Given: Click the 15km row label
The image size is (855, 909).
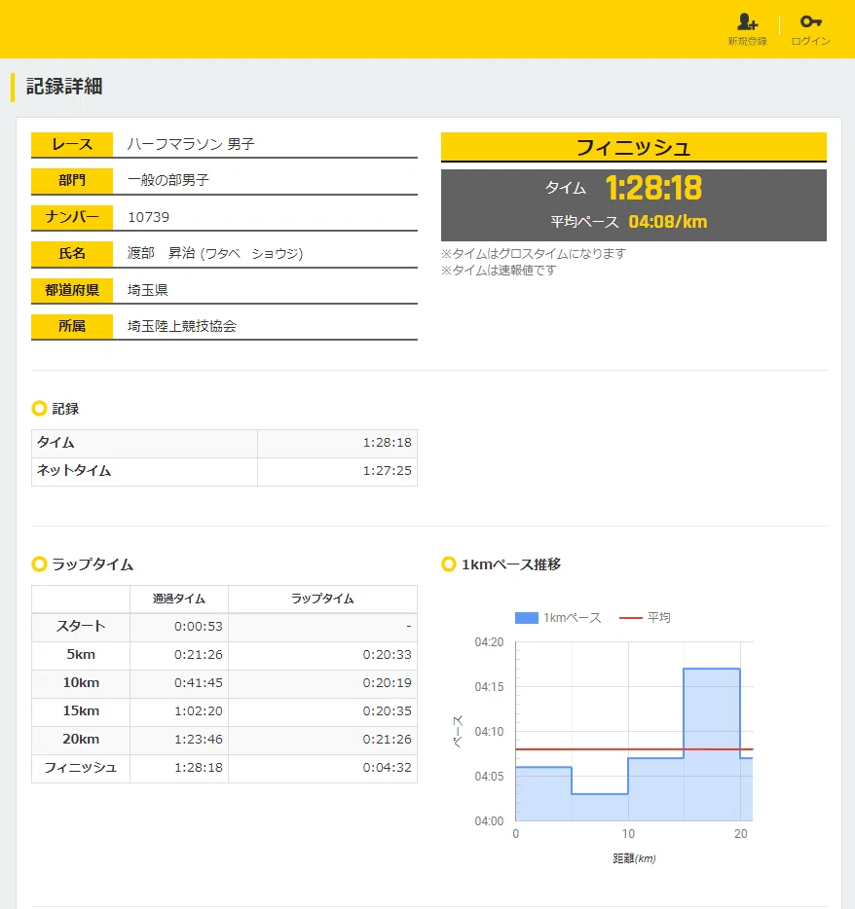Looking at the screenshot, I should 81,711.
